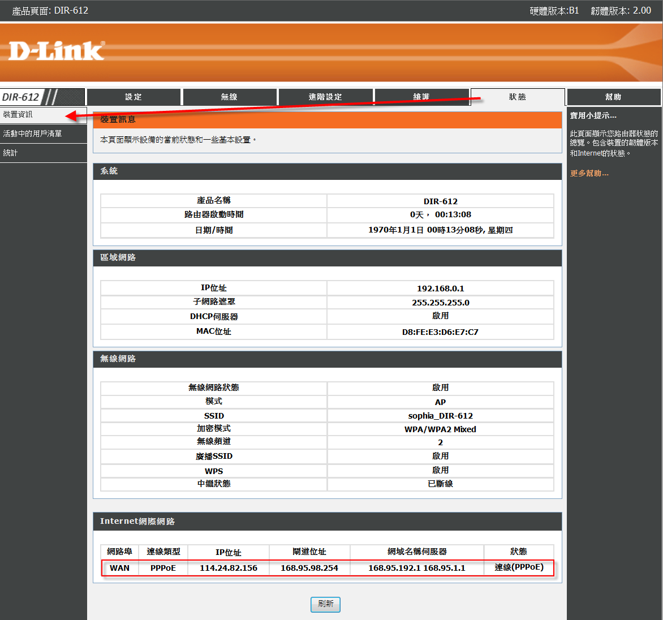Image resolution: width=663 pixels, height=620 pixels.
Task: Open the 設定 tab
Action: point(134,97)
